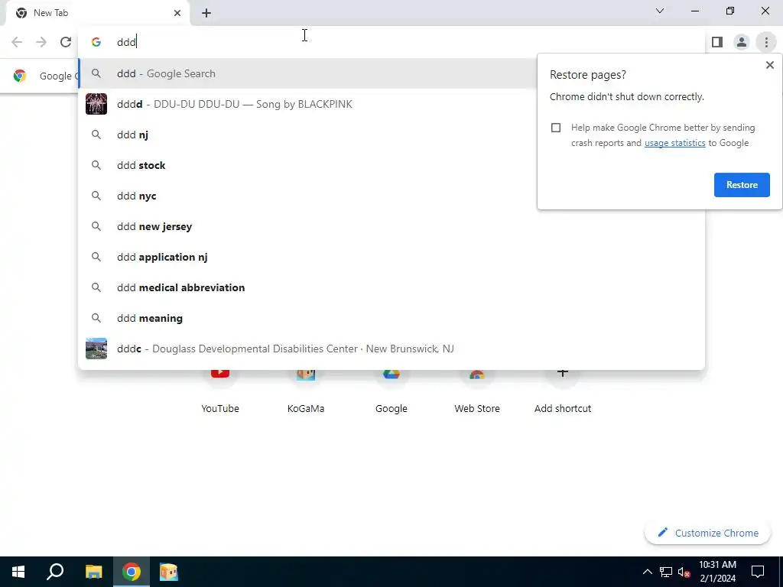
Task: Open File Explorer from taskbar
Action: 93,572
